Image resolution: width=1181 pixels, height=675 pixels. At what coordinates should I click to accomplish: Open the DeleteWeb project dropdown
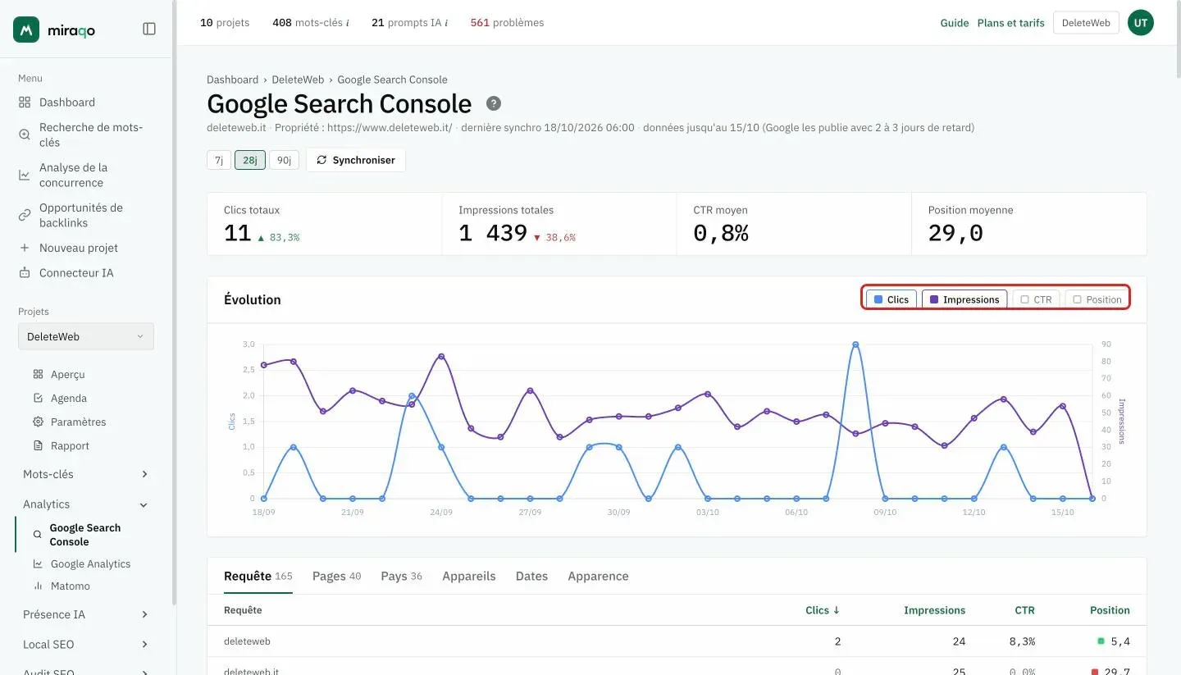(86, 336)
